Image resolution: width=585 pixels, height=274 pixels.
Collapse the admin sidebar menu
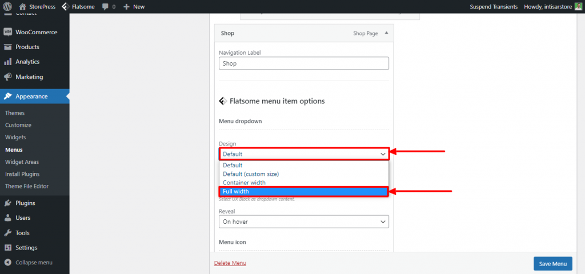click(x=34, y=263)
